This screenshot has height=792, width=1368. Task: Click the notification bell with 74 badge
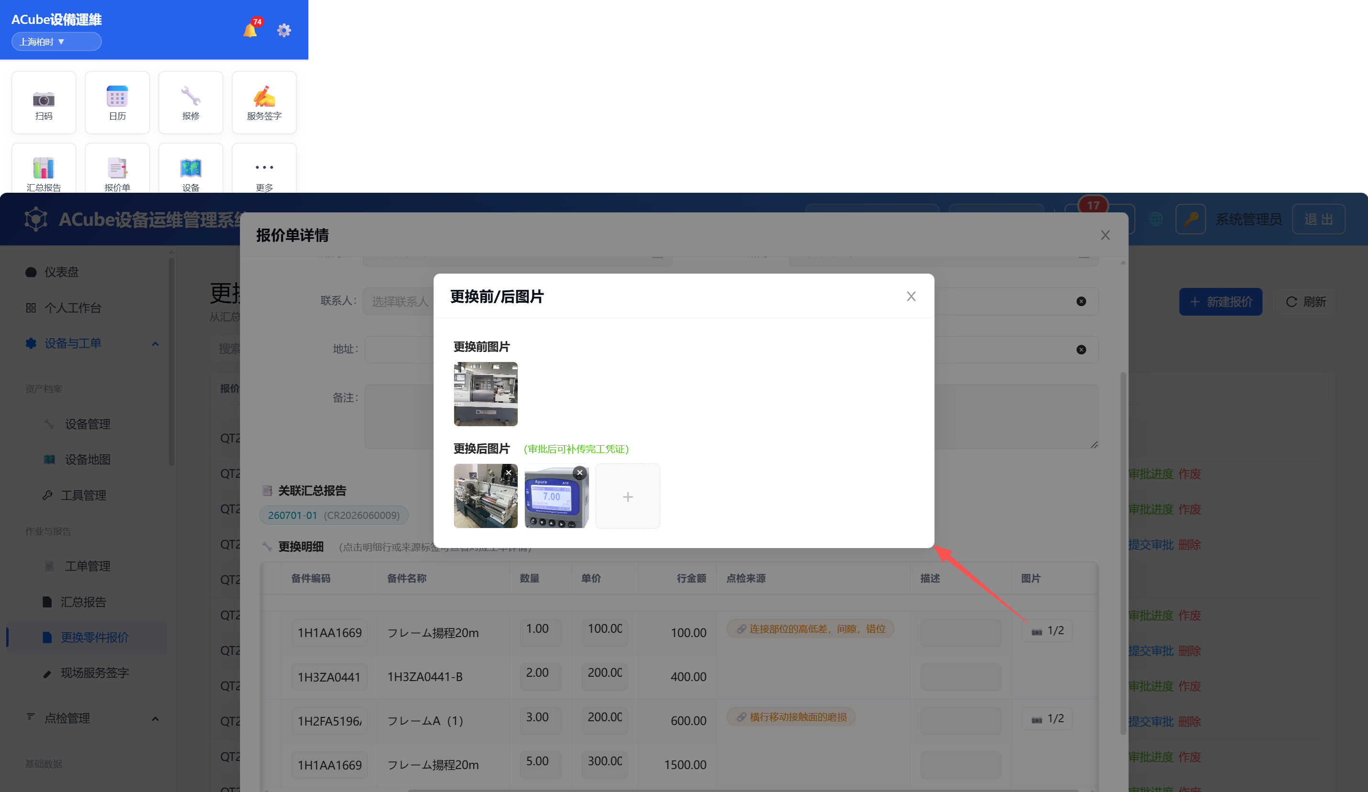251,30
